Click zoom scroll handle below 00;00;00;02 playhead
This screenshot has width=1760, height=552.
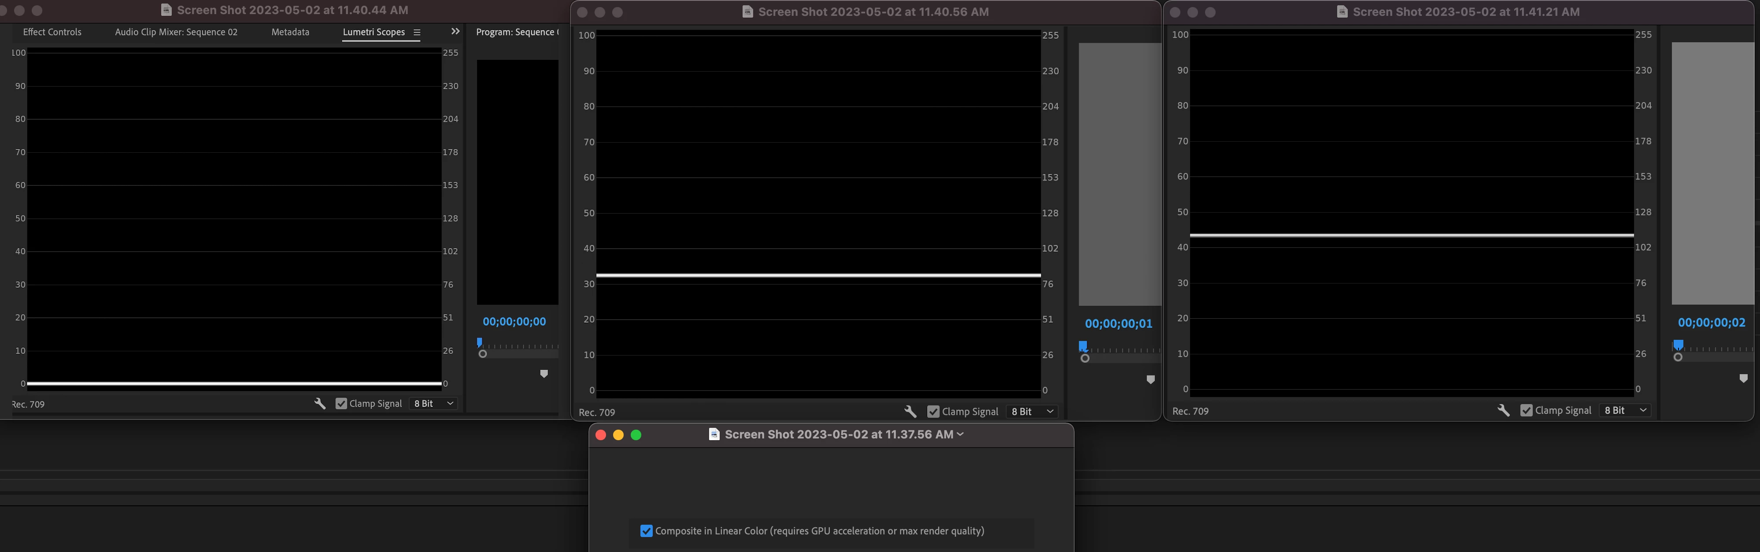[x=1678, y=357]
